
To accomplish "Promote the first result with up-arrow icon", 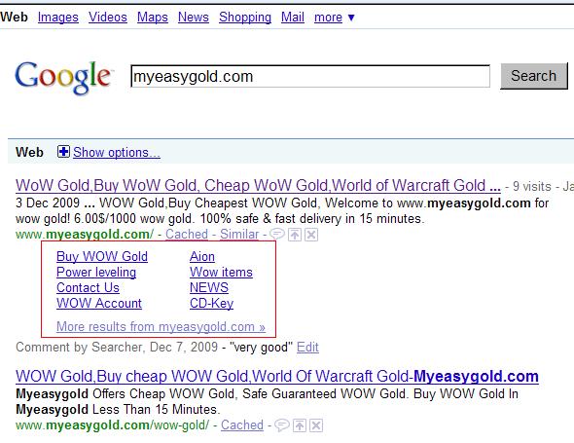I will coord(295,235).
